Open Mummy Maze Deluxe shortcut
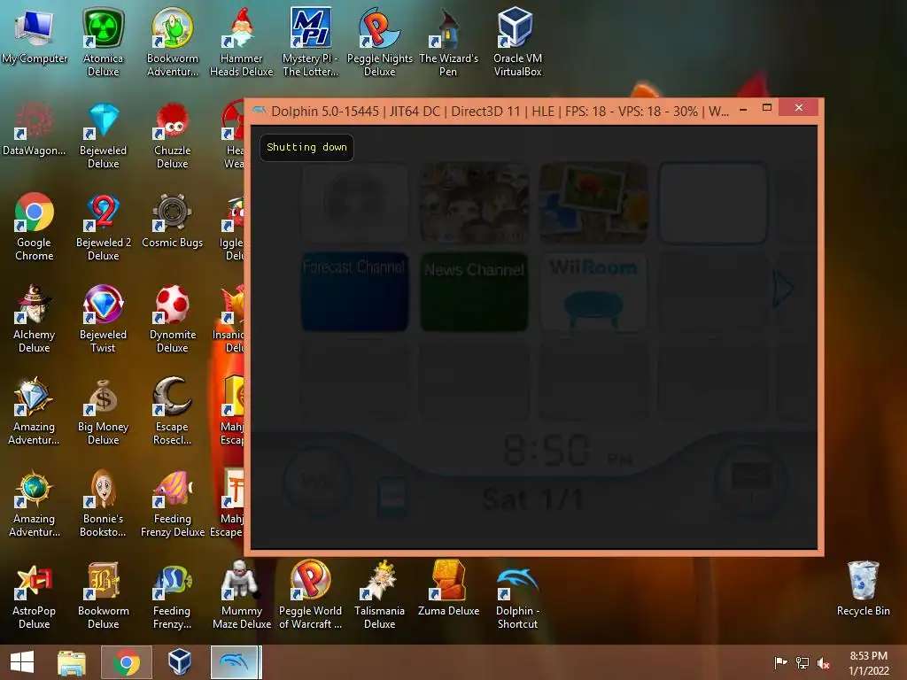Screen dimensions: 907x680 point(241,595)
